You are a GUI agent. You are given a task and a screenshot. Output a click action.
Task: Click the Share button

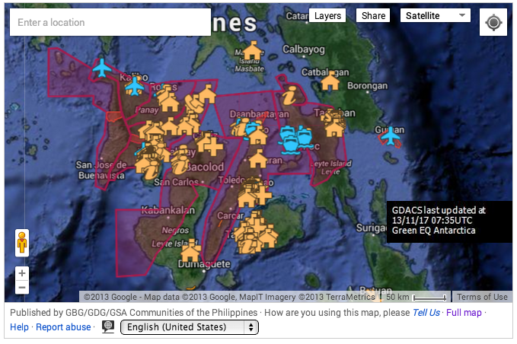pos(373,15)
